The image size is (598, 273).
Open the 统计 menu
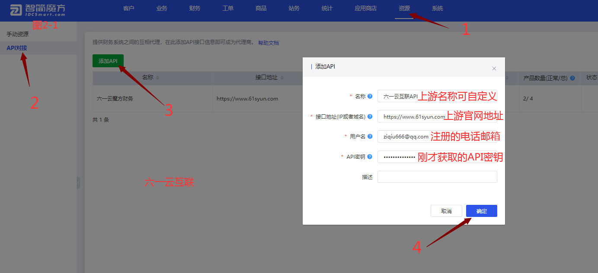coord(327,8)
